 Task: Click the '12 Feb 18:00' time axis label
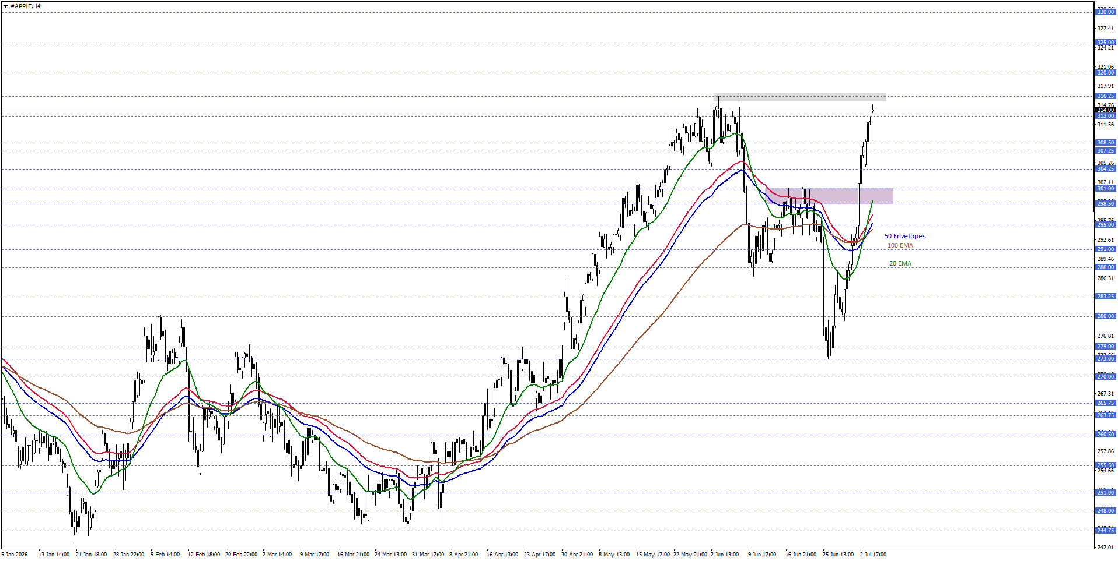coord(204,554)
